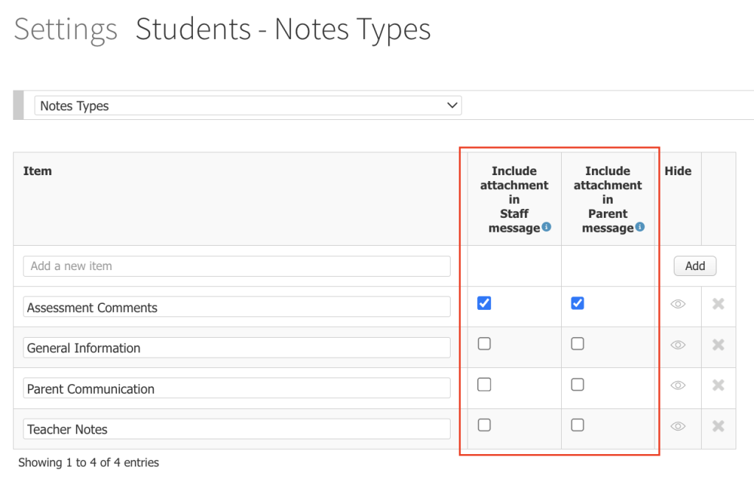The height and width of the screenshot is (482, 754).
Task: Sort by the Item column header
Action: (x=38, y=171)
